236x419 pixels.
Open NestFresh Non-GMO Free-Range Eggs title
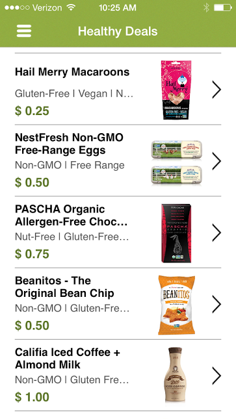[69, 144]
